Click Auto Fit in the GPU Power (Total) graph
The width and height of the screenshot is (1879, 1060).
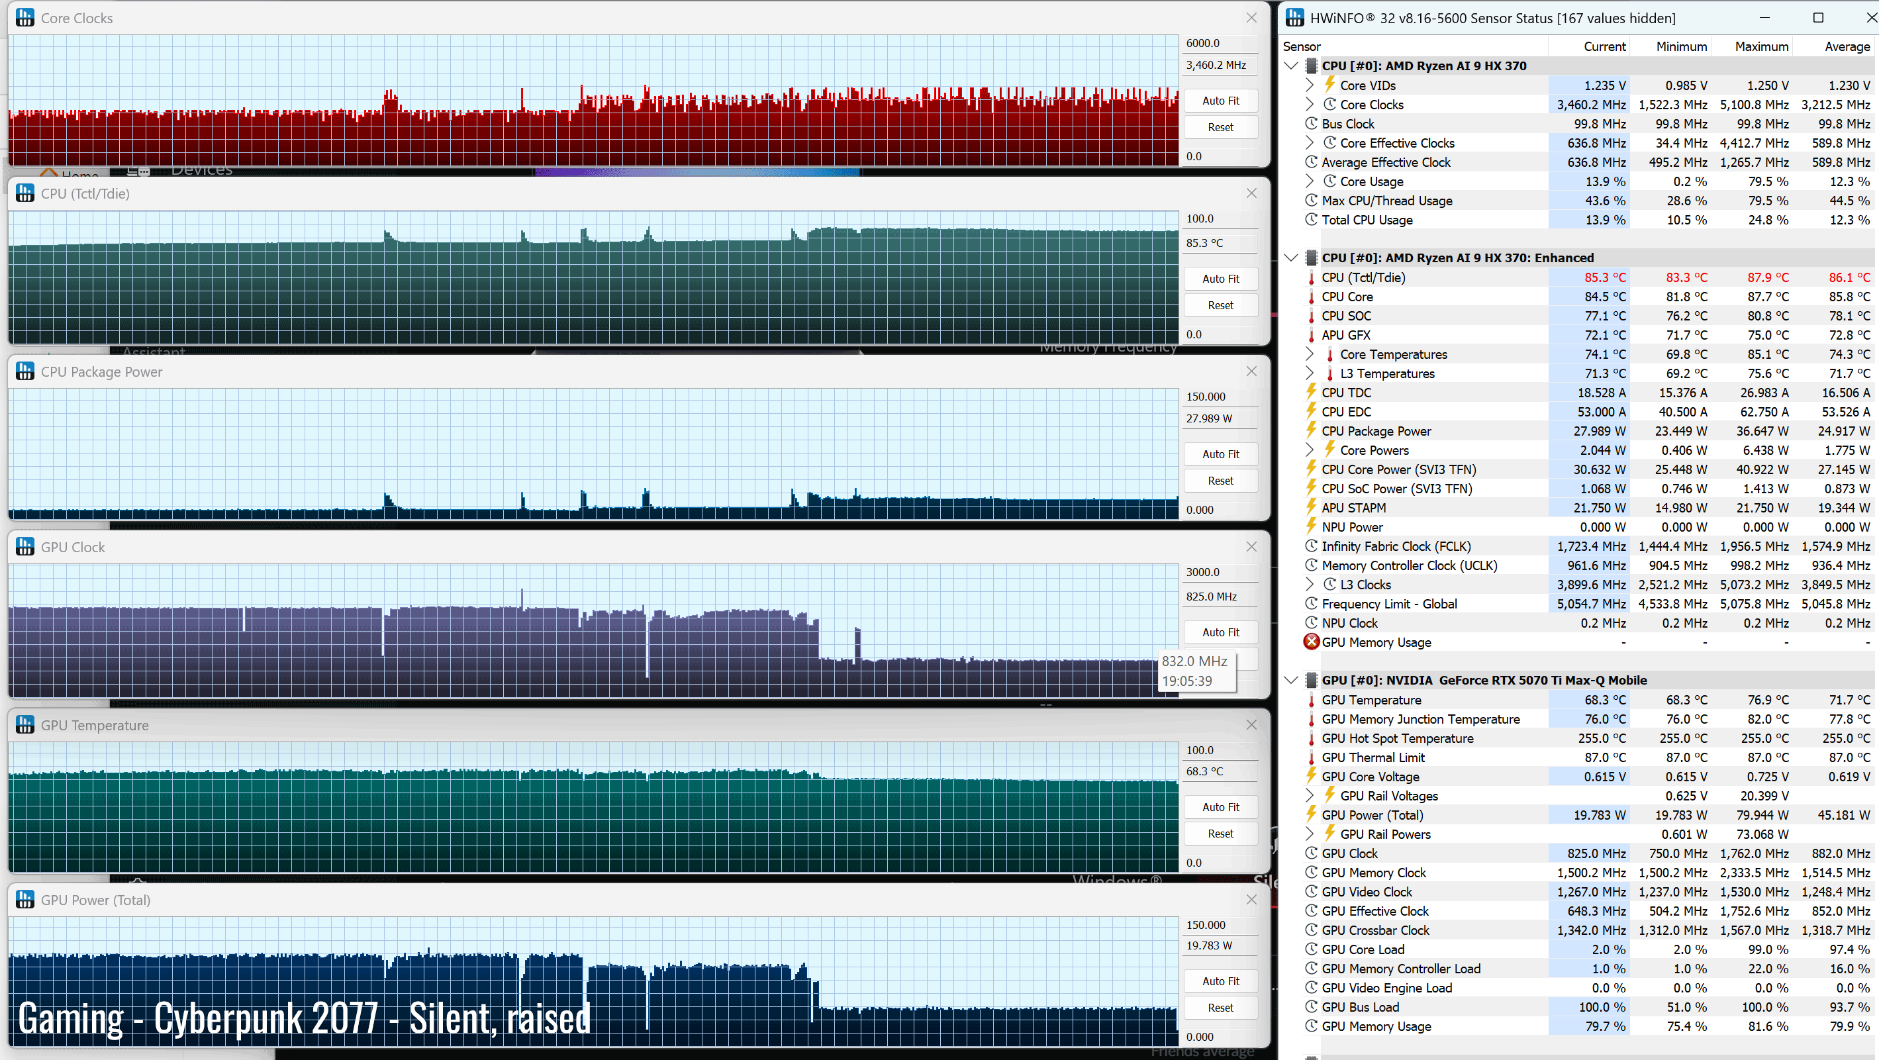[x=1220, y=981]
